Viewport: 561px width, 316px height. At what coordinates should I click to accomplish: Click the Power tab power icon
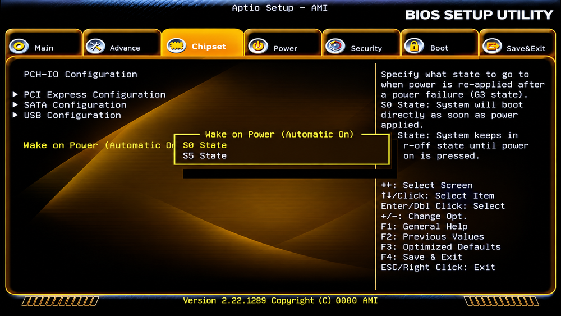[x=258, y=46]
